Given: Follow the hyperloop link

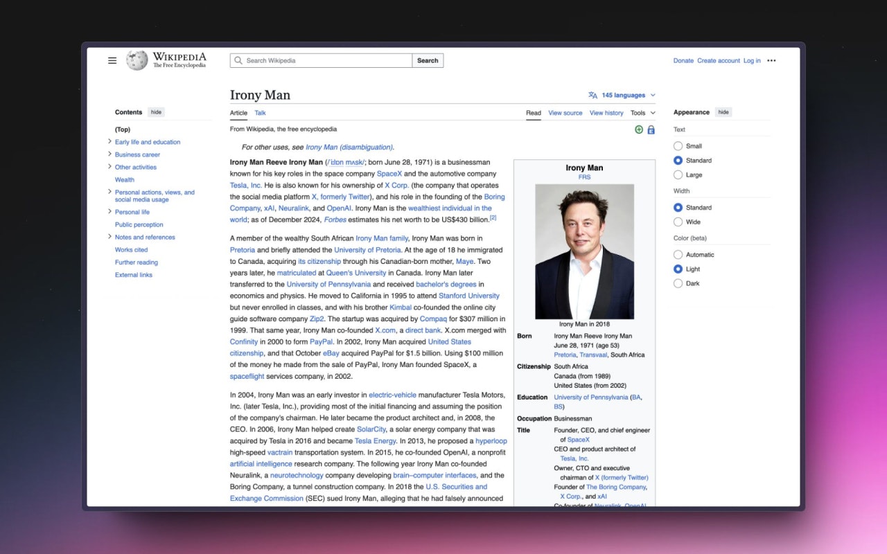Looking at the screenshot, I should click(x=491, y=441).
